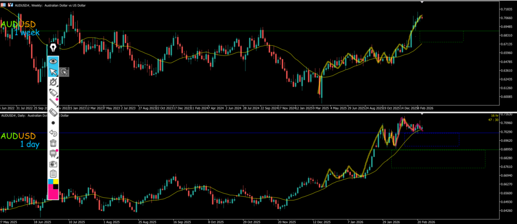This screenshot has width=517, height=224.
Task: Toggle the eye visibility button
Action: coord(53,62)
